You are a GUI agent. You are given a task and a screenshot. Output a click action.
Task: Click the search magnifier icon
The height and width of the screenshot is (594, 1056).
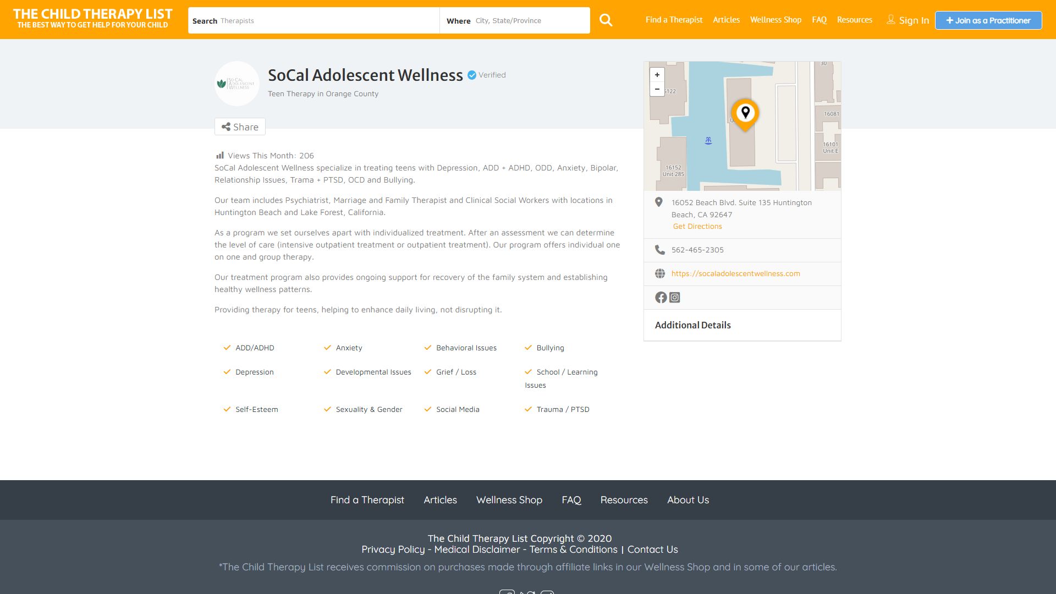click(x=606, y=20)
